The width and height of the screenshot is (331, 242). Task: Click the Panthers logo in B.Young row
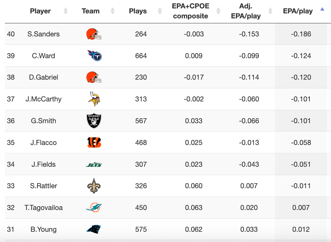pos(94,230)
